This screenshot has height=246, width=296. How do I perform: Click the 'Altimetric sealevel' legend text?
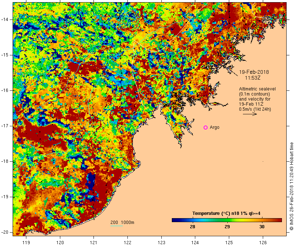click(x=257, y=89)
